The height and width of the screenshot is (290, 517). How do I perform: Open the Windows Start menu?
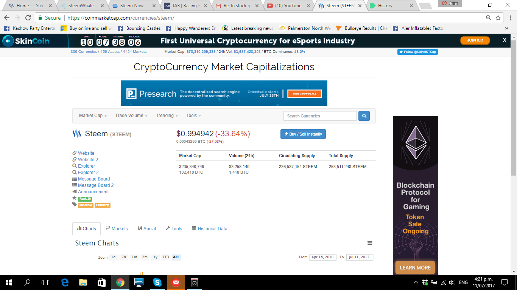[9, 282]
